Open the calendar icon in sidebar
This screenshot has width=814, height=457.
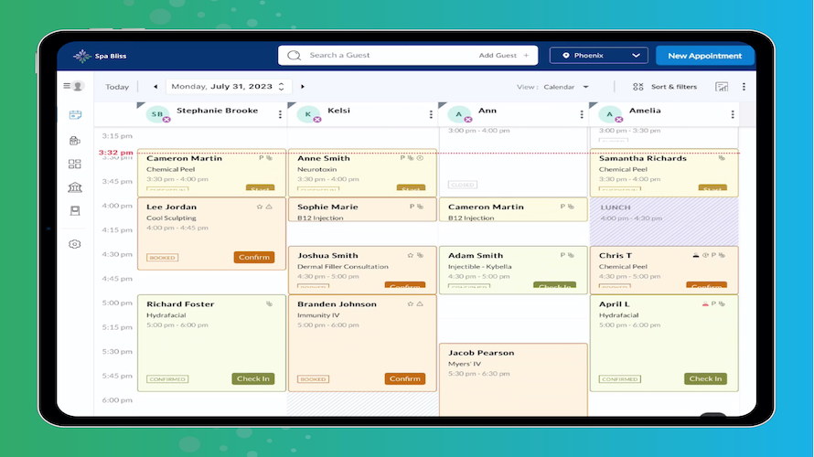pos(75,114)
